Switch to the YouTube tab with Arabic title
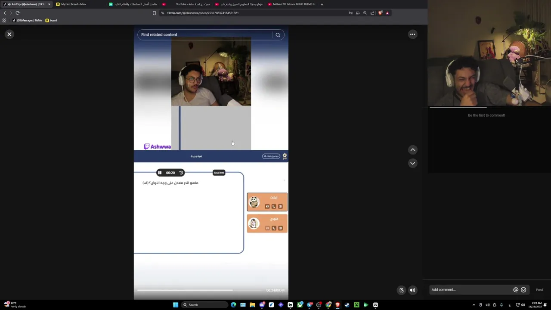 (186, 4)
